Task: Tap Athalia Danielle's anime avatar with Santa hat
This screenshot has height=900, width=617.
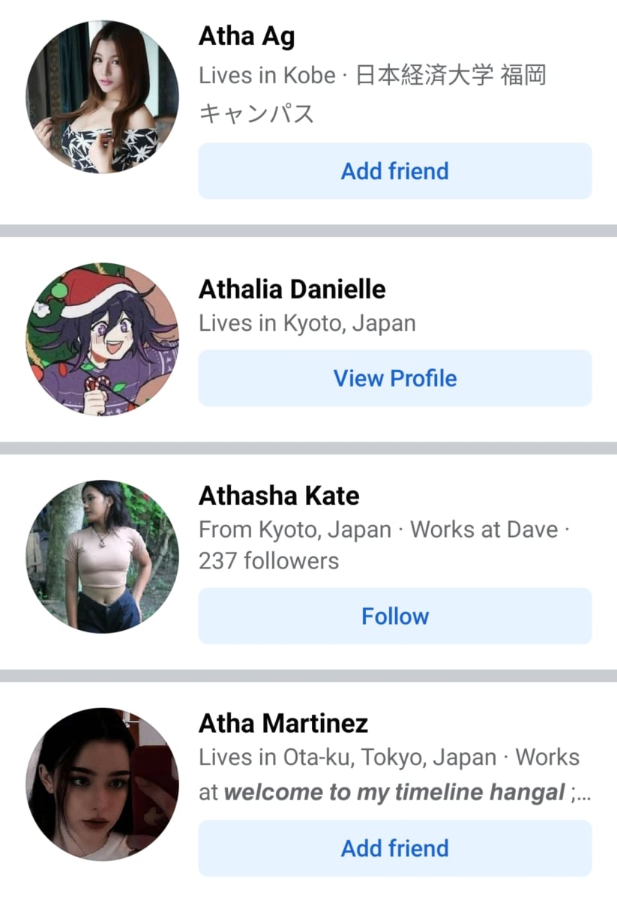Action: [x=103, y=340]
